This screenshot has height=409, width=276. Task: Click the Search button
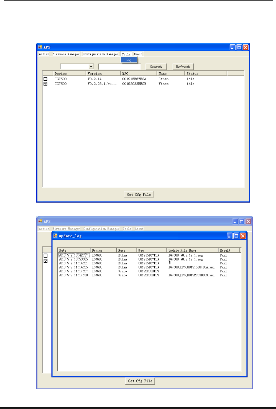coord(156,67)
